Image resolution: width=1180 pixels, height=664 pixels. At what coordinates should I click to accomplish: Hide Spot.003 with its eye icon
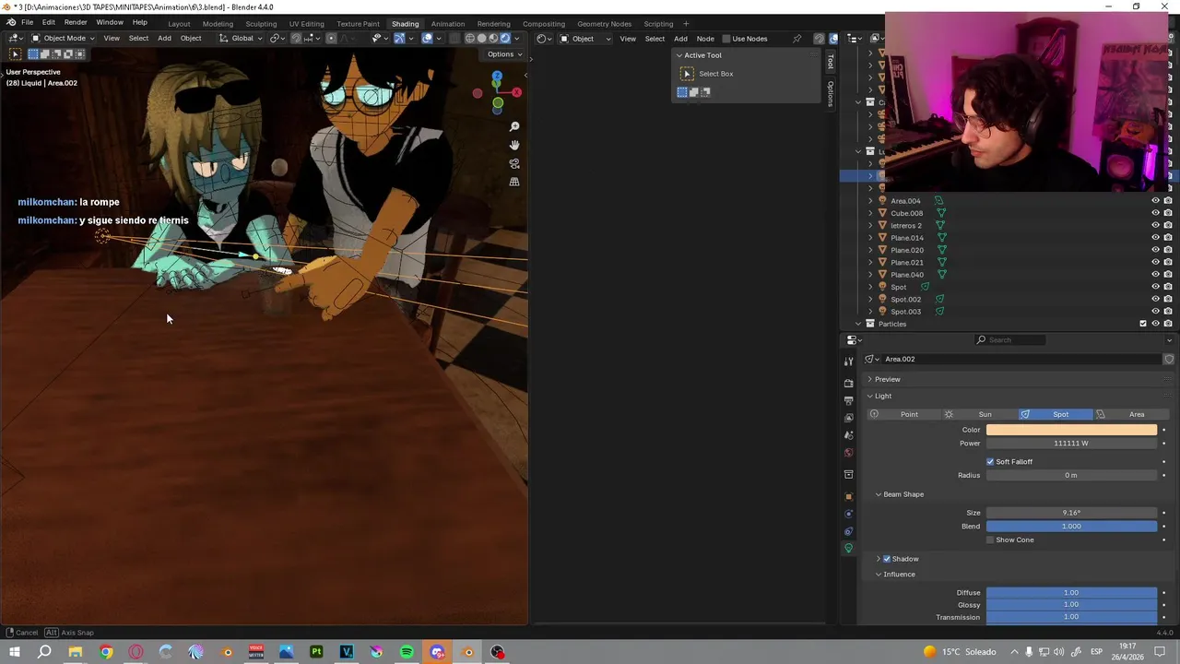(1155, 312)
